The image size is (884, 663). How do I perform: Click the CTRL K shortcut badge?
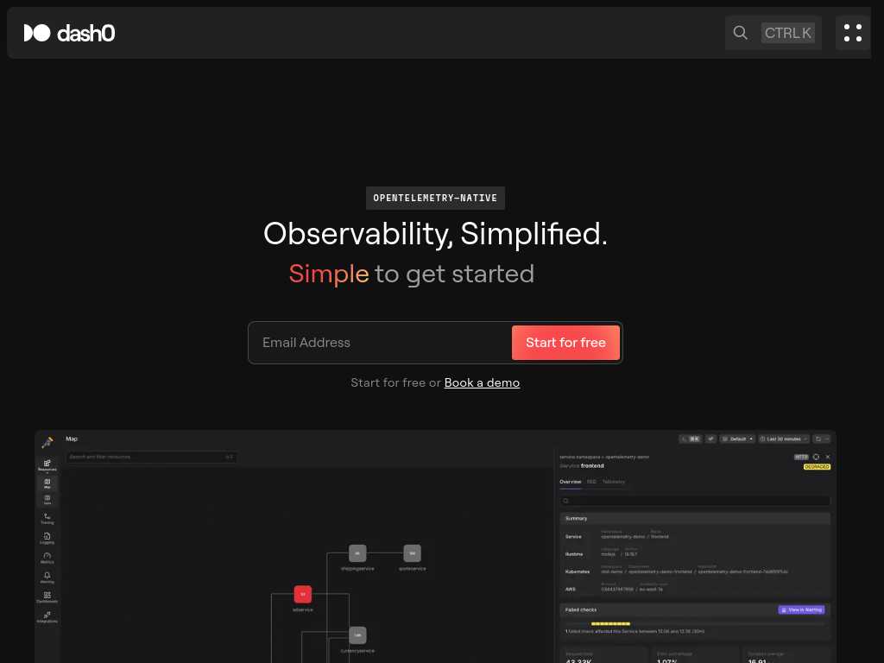point(787,33)
